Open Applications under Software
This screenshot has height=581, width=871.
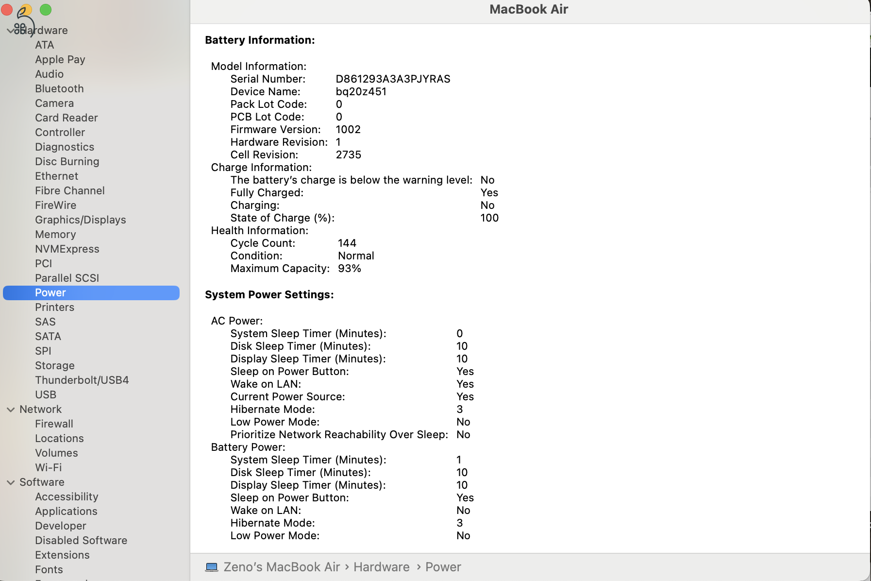(66, 511)
